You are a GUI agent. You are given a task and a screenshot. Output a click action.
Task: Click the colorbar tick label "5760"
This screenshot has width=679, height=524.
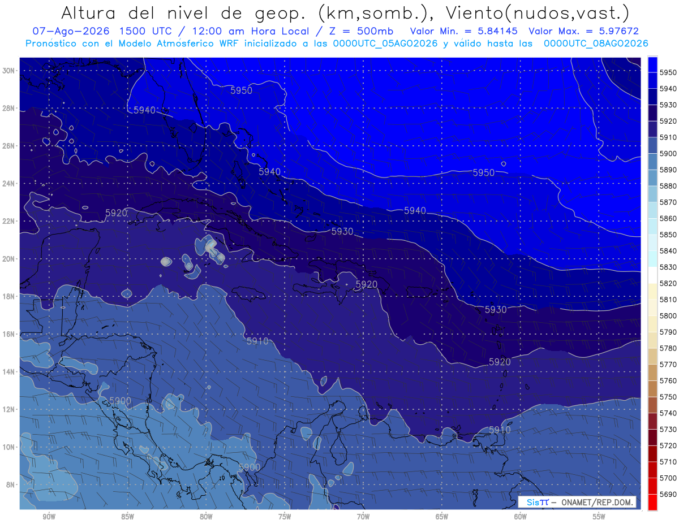tap(668, 380)
